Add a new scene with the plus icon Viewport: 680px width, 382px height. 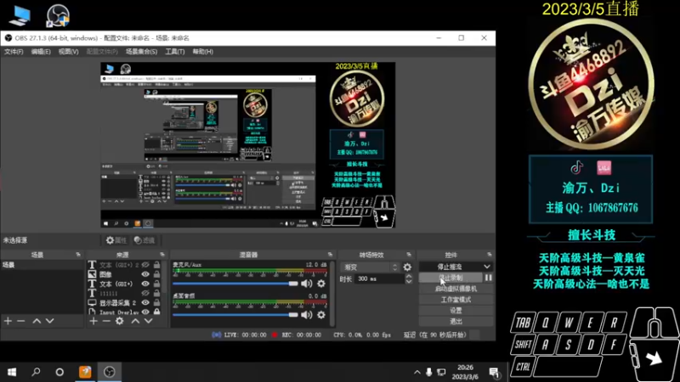point(8,321)
